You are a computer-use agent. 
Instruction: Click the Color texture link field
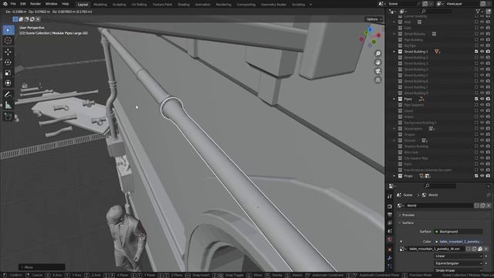point(458,242)
